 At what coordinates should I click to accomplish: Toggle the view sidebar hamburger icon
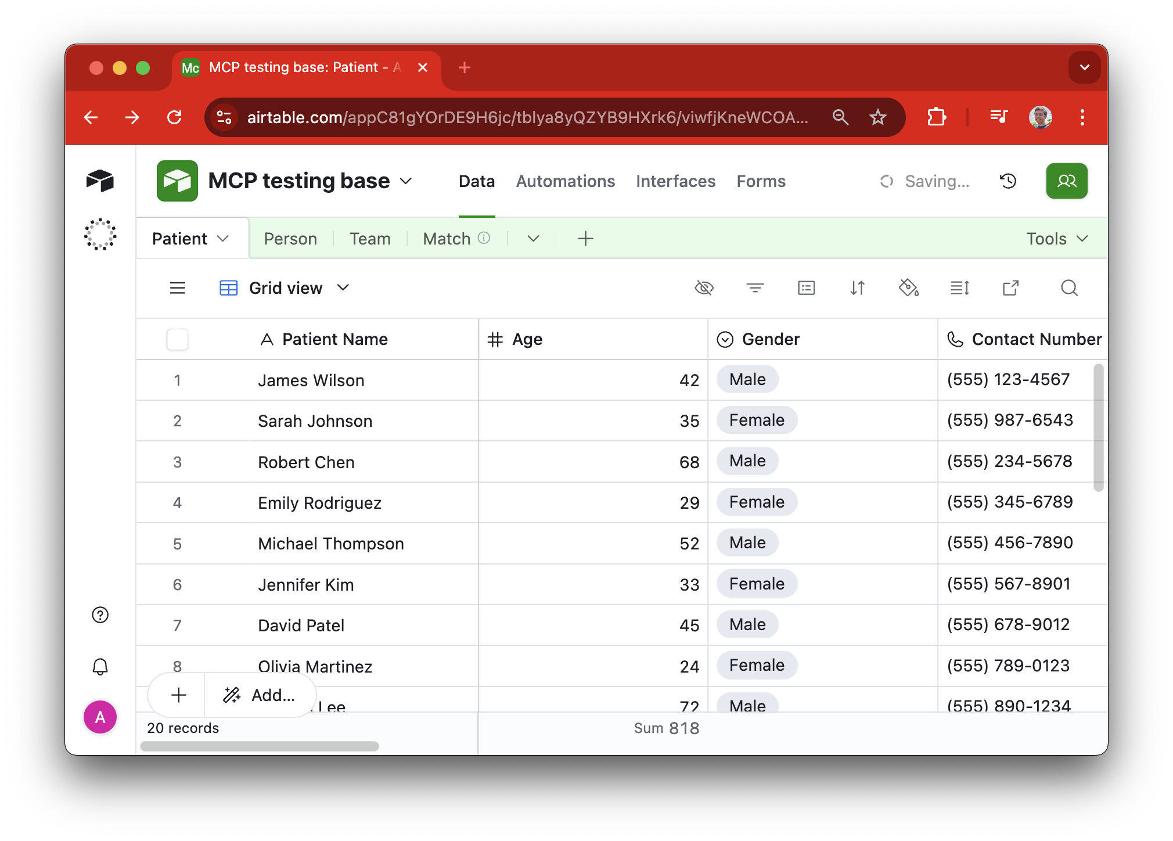pyautogui.click(x=178, y=288)
